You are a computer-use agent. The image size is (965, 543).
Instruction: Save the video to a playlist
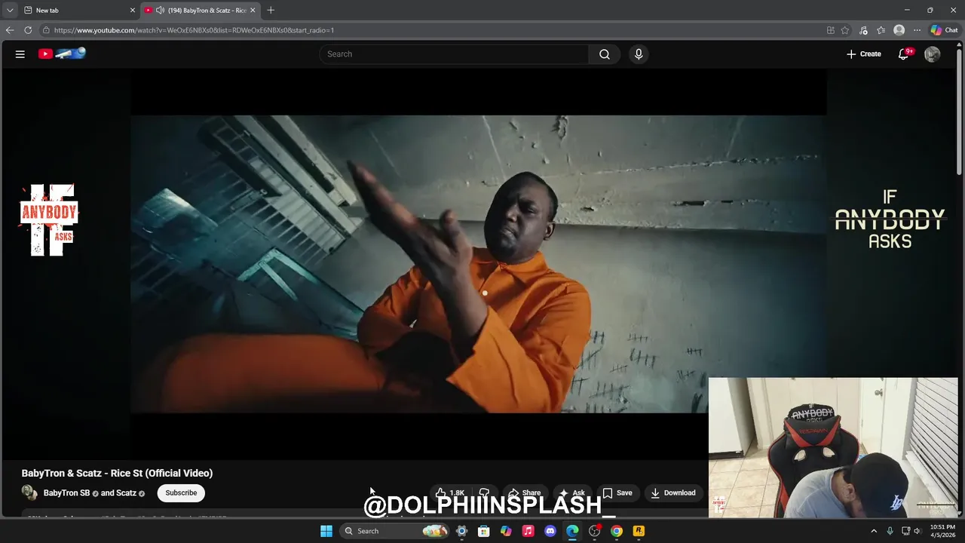pyautogui.click(x=617, y=493)
